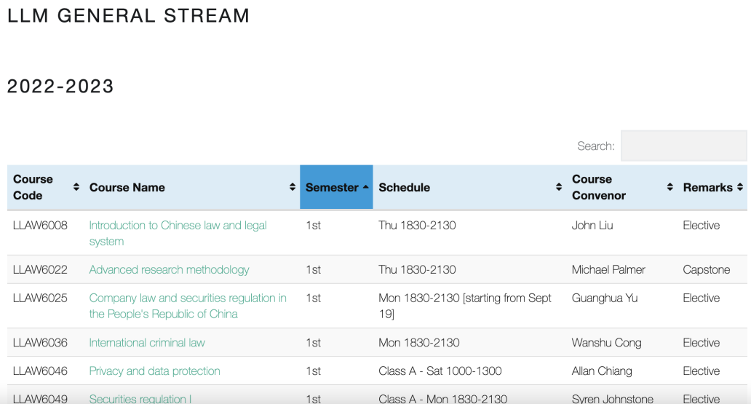Open Company law and securities regulation link
This screenshot has width=751, height=404.
[188, 306]
